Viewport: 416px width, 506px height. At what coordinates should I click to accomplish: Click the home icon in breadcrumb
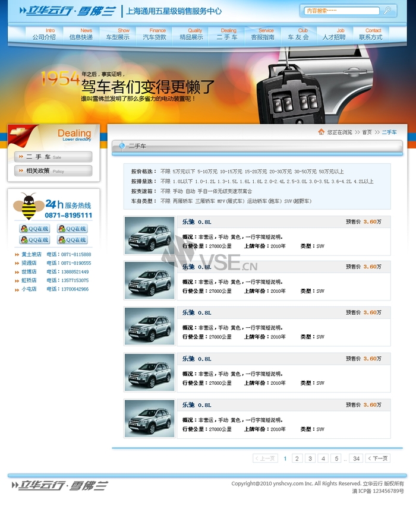[321, 132]
